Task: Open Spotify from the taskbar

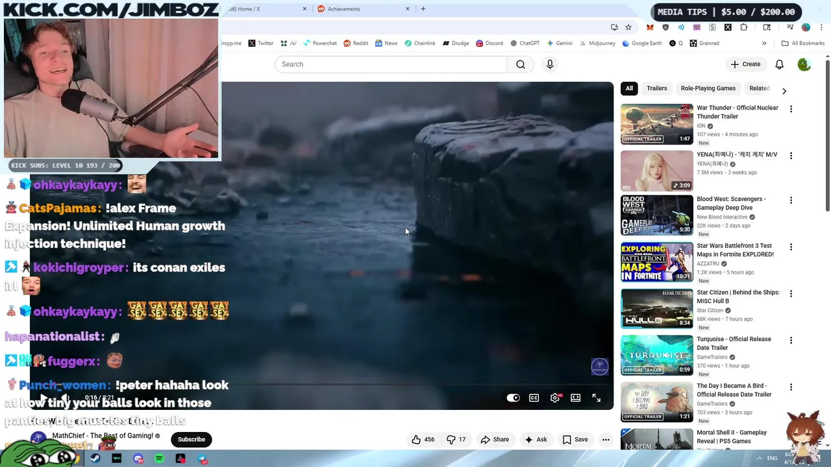Action: click(x=160, y=459)
